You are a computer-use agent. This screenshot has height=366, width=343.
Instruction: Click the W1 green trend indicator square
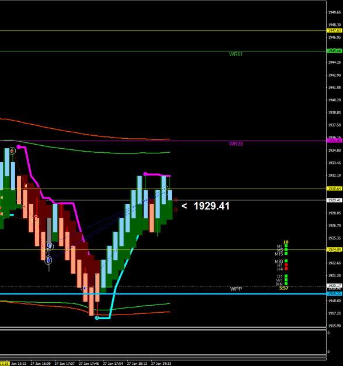tap(286, 280)
